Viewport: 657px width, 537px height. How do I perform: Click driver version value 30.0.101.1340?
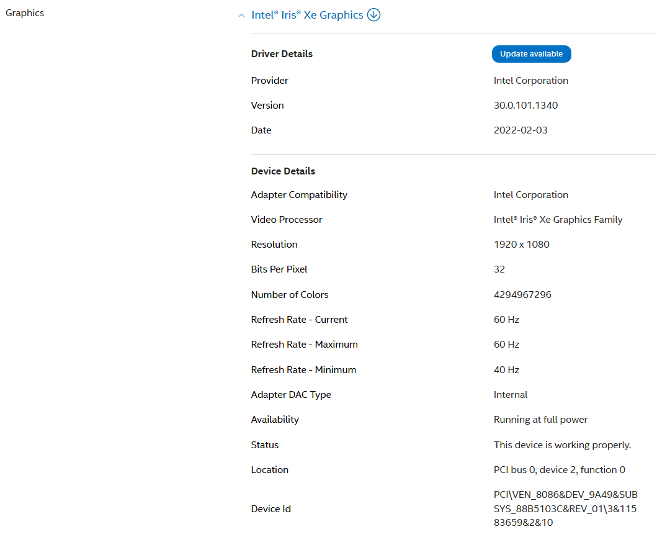pos(525,106)
